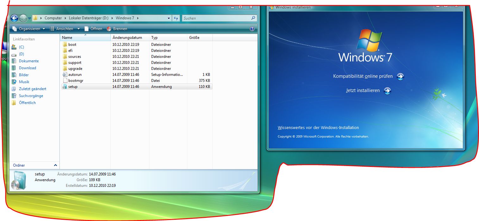Open the (C) drive favorite link
This screenshot has width=479, height=221.
pyautogui.click(x=21, y=47)
